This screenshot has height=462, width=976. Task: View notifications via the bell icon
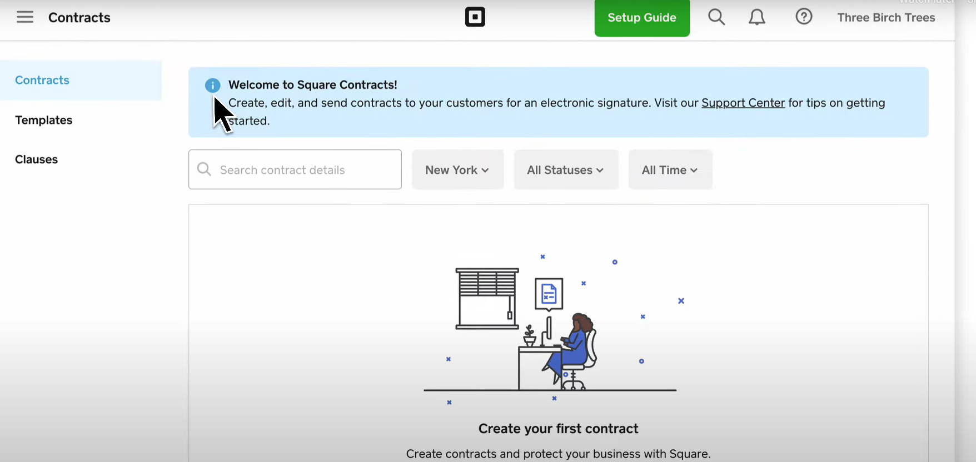[x=757, y=17]
